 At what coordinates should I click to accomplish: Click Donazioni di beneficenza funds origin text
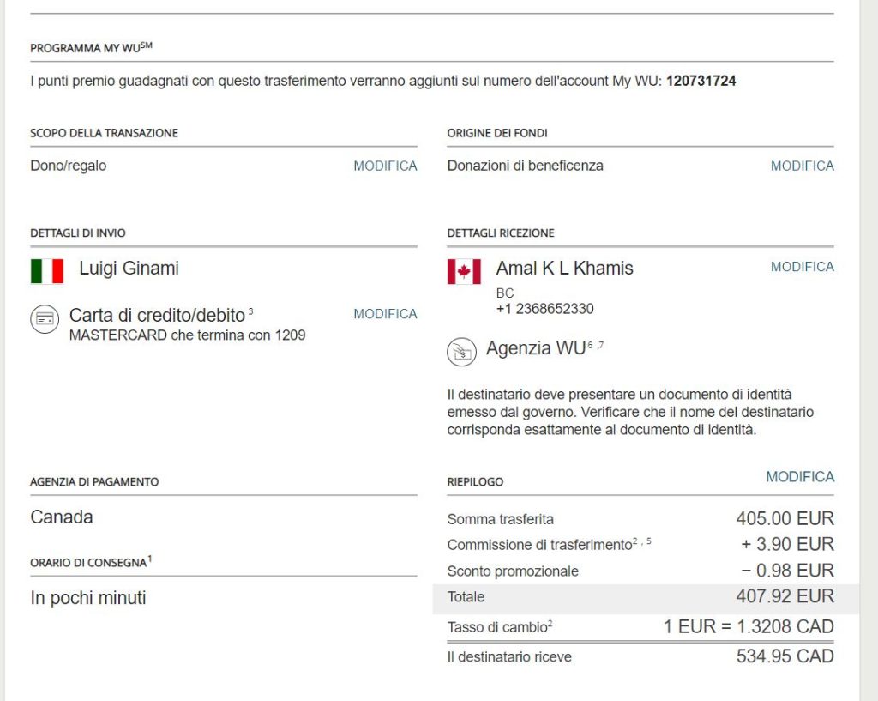(525, 166)
